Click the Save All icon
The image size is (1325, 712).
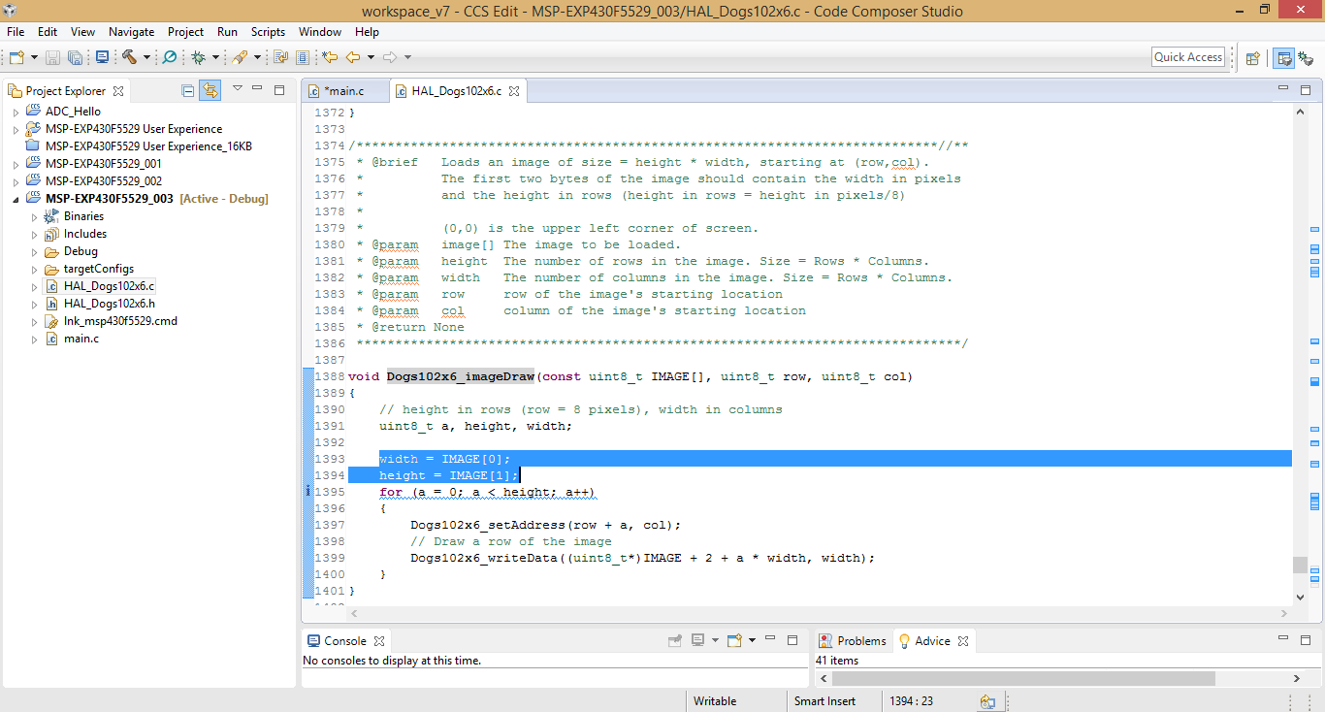click(76, 56)
